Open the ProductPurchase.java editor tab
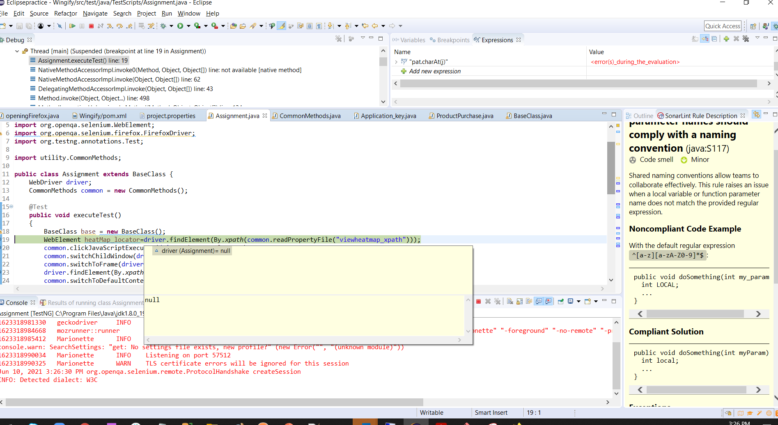778x425 pixels. pos(461,116)
